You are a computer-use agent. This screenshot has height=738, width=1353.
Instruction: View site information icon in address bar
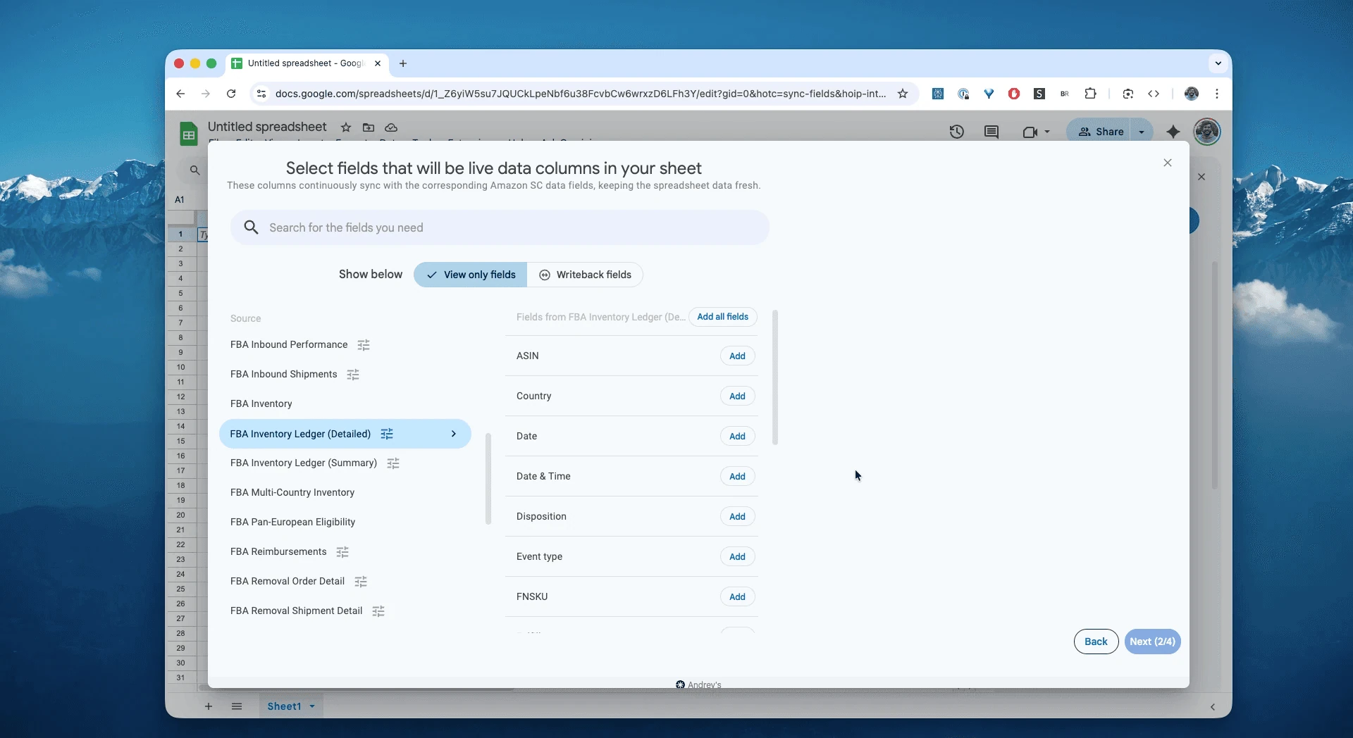pyautogui.click(x=261, y=94)
